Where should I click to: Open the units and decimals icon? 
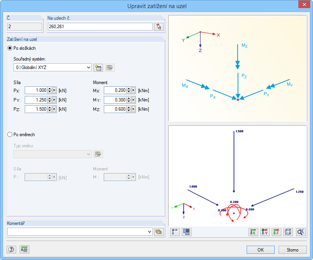pyautogui.click(x=24, y=250)
